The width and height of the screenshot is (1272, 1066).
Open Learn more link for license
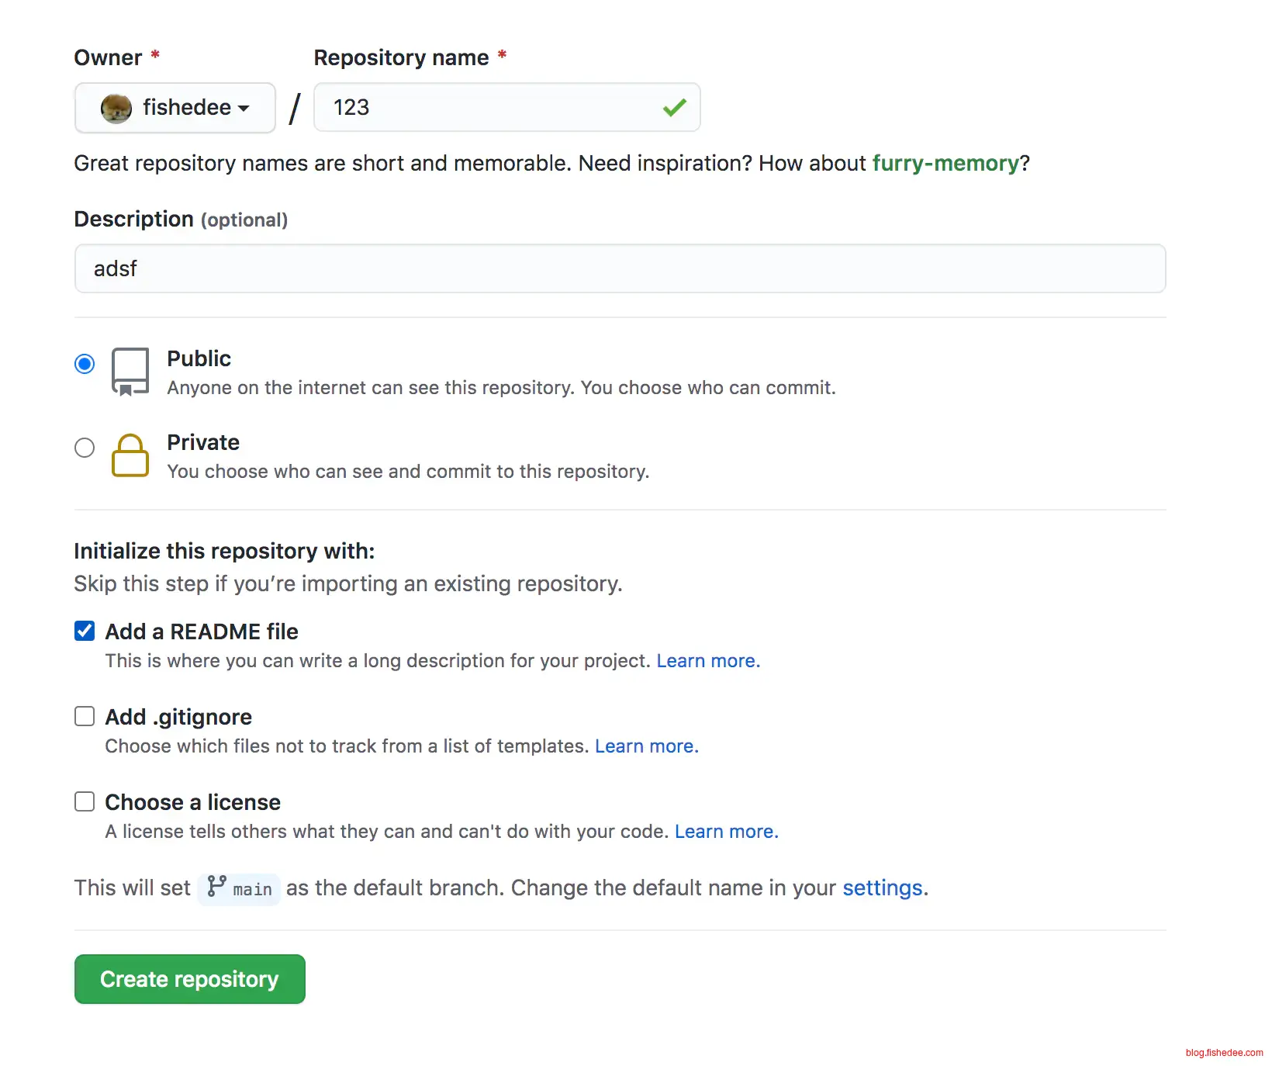(726, 832)
